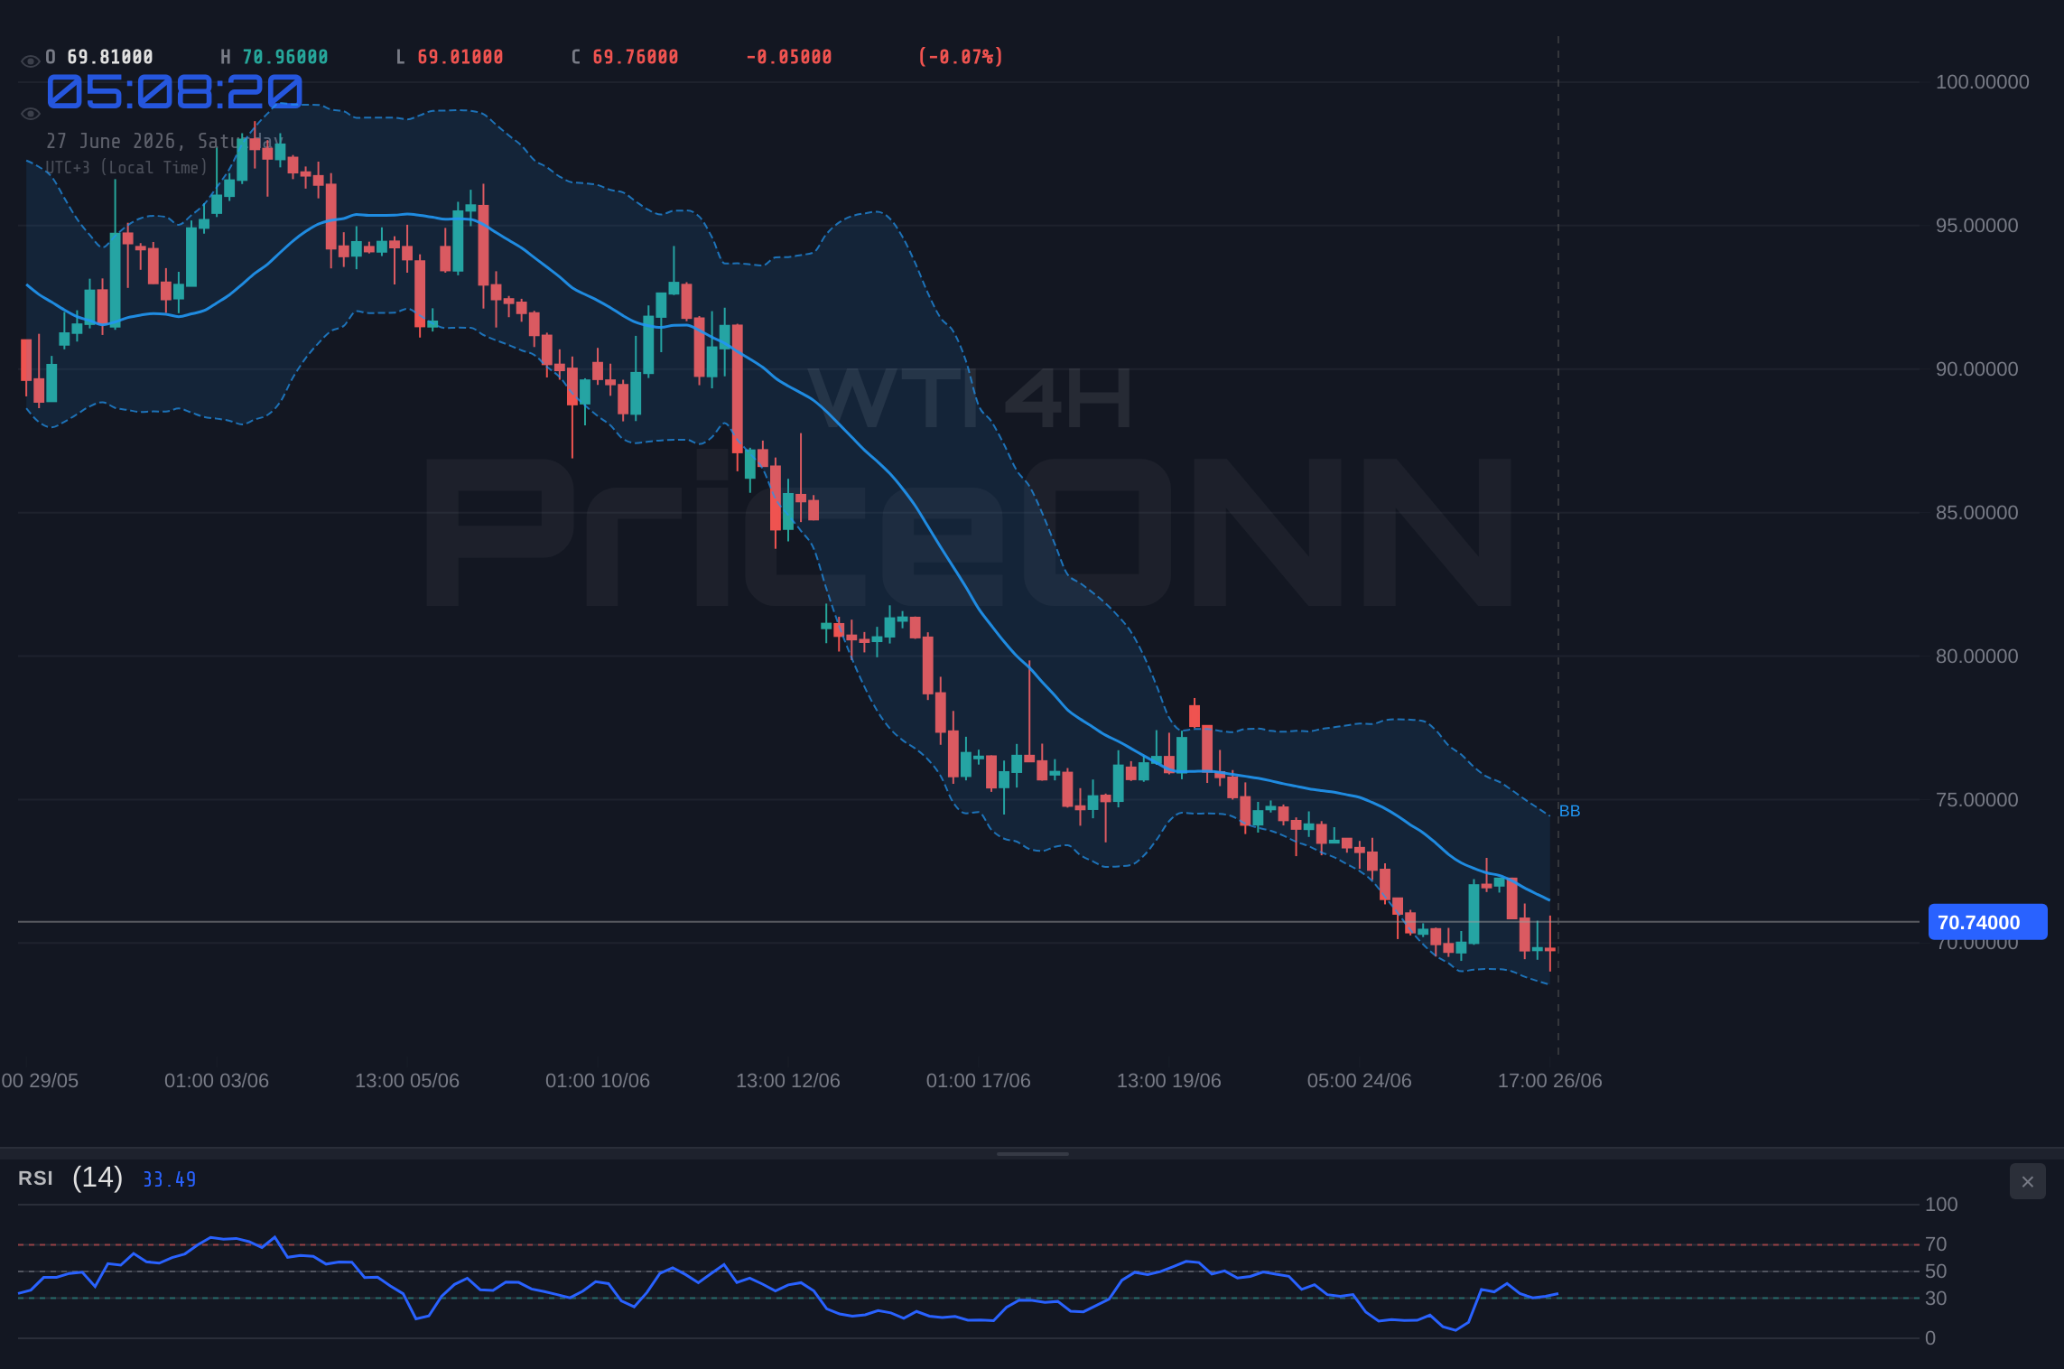The height and width of the screenshot is (1369, 2064).
Task: Click the RSI 100 scale label
Action: coord(1941,1205)
